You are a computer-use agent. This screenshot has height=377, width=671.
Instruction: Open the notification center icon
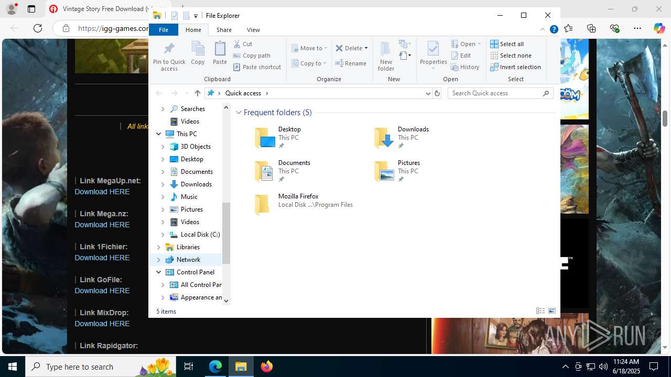(x=654, y=367)
